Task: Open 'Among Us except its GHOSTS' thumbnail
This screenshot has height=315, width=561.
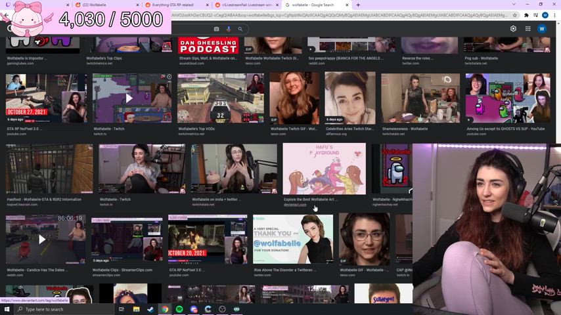Action: click(x=508, y=98)
